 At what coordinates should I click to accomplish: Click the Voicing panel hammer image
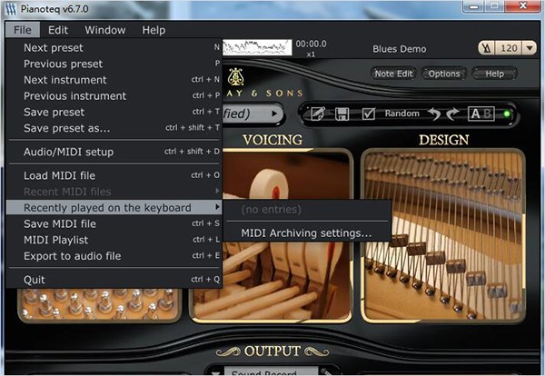tap(271, 235)
